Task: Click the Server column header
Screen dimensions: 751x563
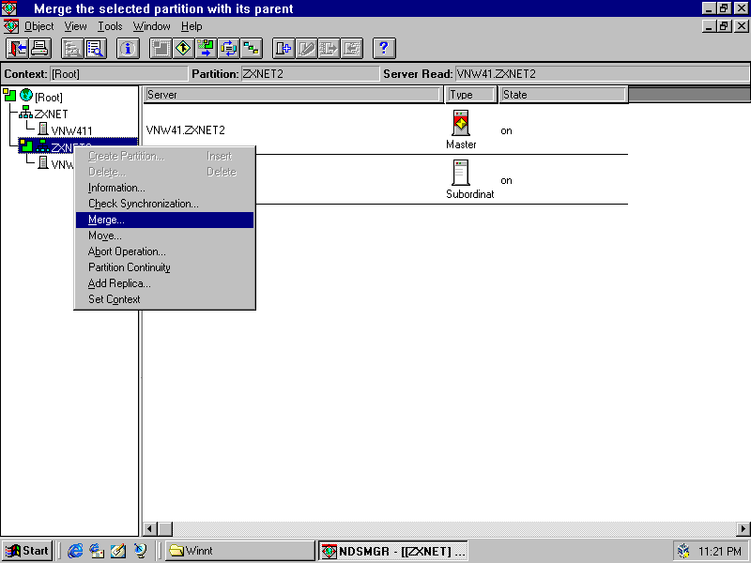Action: click(x=293, y=95)
